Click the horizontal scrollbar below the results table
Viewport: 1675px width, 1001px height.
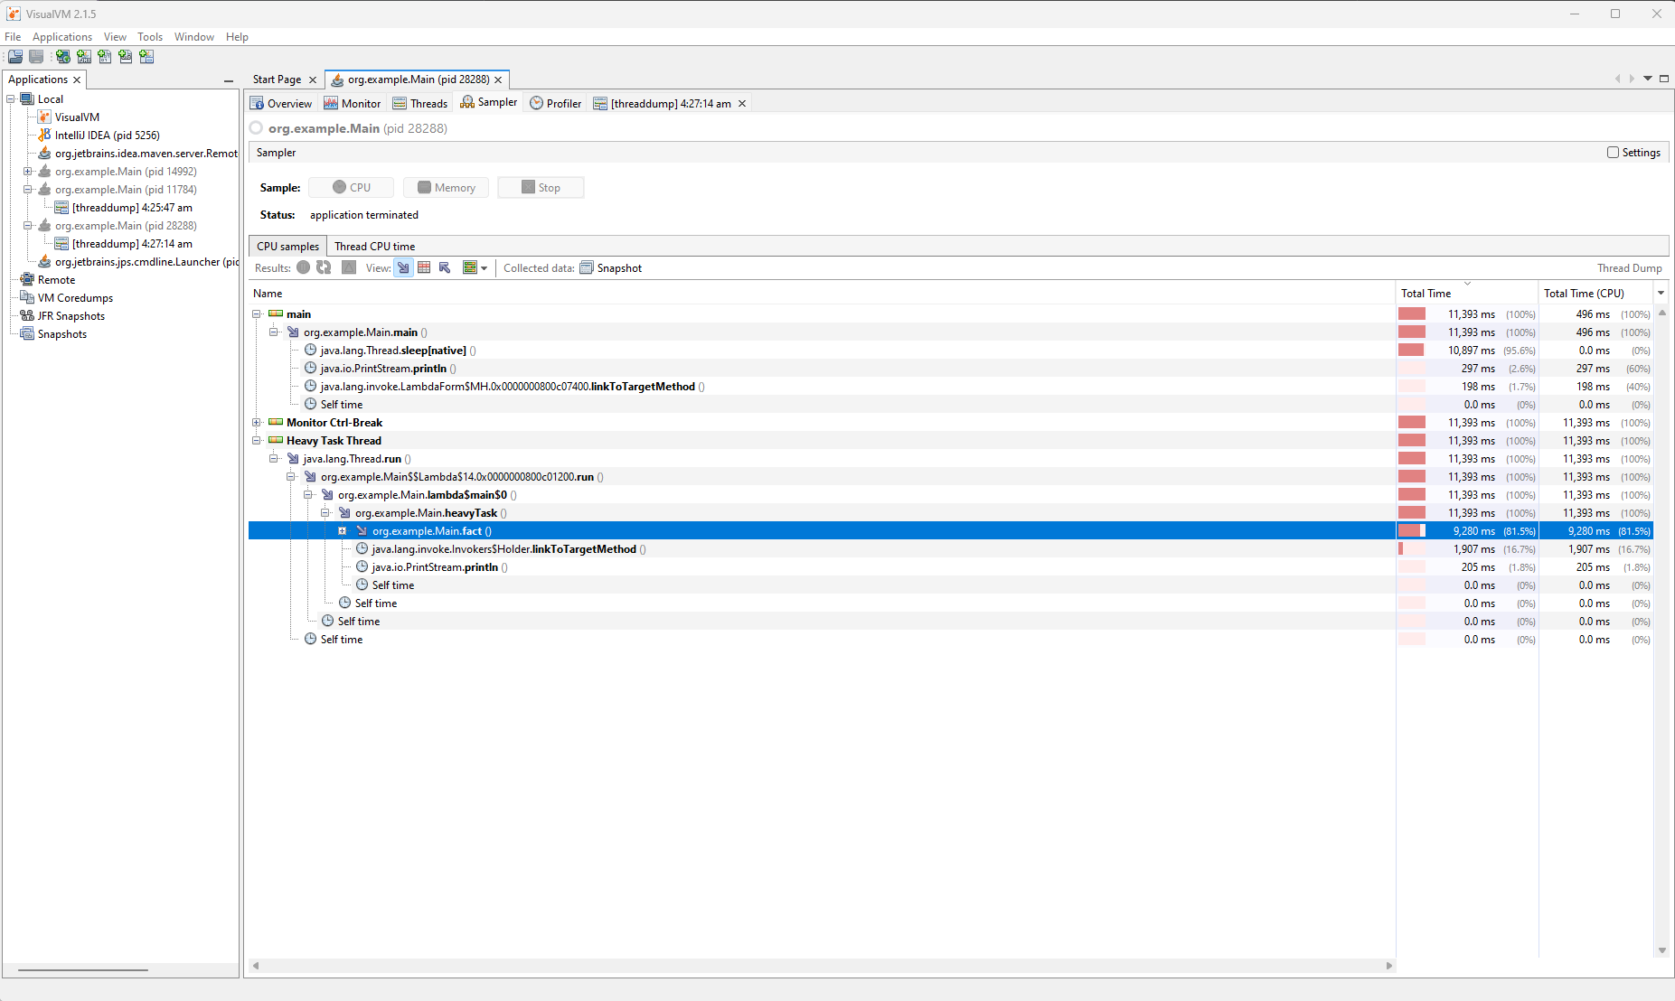pyautogui.click(x=814, y=965)
